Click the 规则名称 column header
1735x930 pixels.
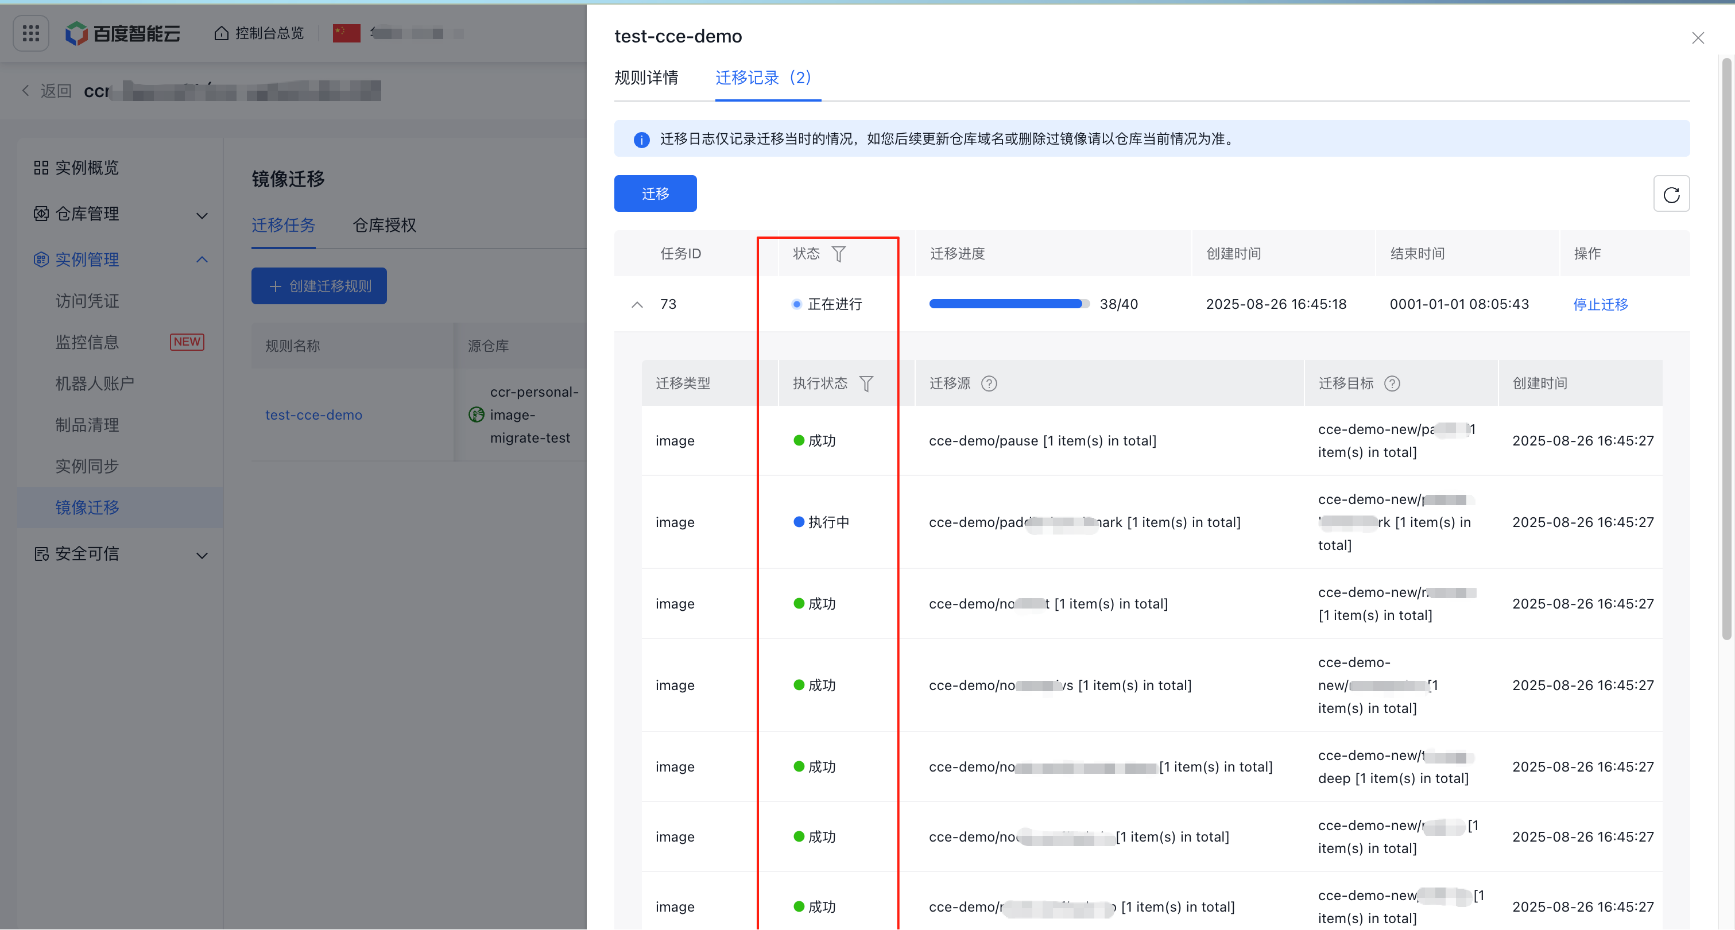(292, 346)
